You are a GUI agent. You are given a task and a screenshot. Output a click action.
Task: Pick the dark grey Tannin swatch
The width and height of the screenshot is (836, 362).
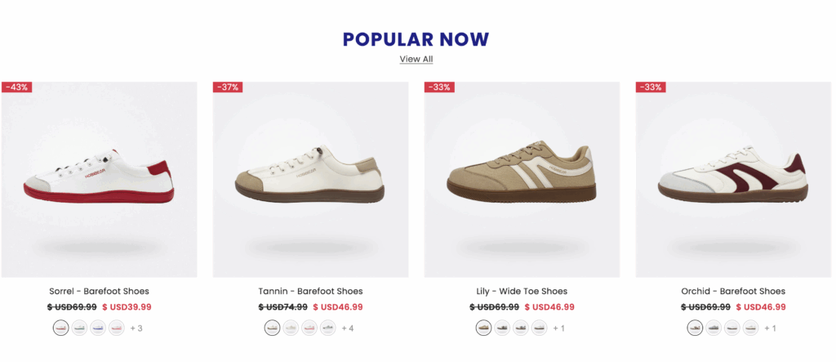pos(328,328)
